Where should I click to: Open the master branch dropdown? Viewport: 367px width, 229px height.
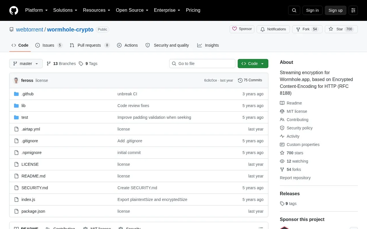pos(26,64)
